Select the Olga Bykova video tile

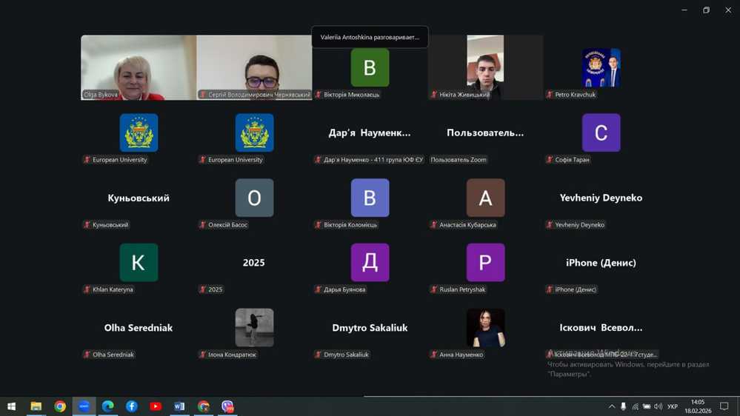pos(139,67)
